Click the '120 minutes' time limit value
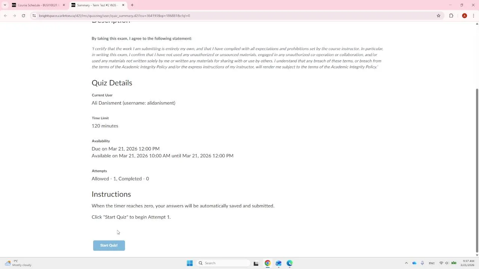Screen dimensions: 479x269 pyautogui.click(x=105, y=126)
